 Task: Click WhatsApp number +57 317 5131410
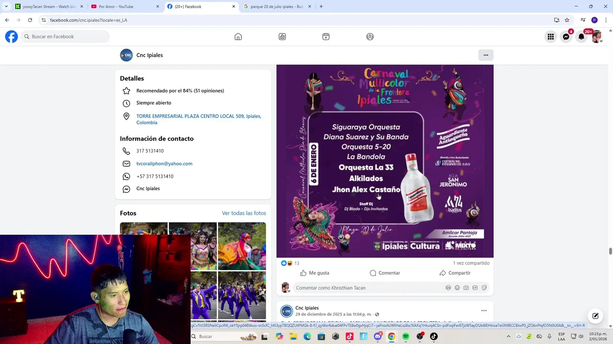155,176
